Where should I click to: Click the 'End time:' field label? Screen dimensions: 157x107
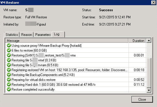(88, 24)
